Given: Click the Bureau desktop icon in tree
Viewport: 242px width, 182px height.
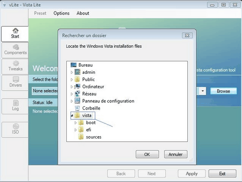Looking at the screenshot, I should coord(74,65).
